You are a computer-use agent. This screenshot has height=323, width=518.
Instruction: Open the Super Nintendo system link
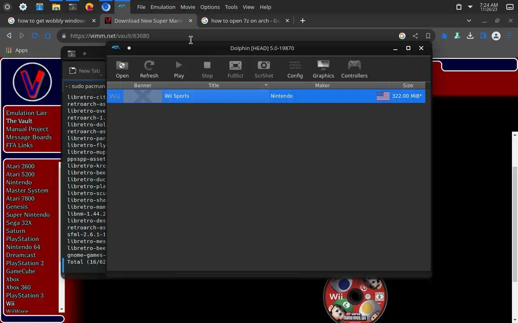coord(28,215)
